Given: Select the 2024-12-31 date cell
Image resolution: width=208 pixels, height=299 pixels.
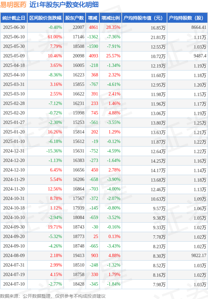Looking at the screenshot, I should tap(14, 151).
